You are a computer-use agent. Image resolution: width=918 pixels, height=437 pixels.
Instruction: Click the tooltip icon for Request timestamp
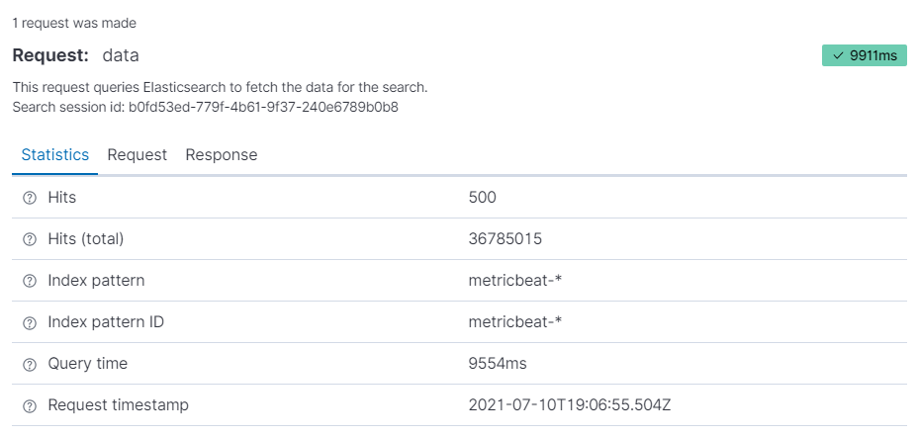[x=29, y=405]
